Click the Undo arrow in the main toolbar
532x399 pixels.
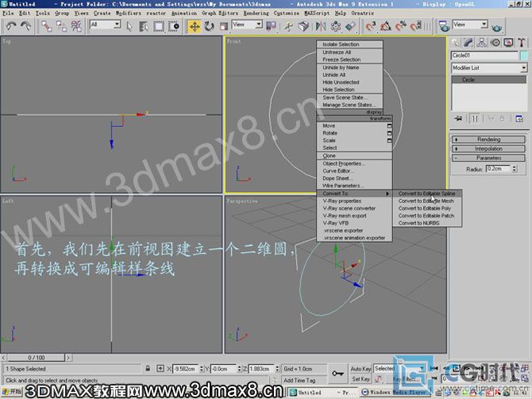(x=12, y=26)
